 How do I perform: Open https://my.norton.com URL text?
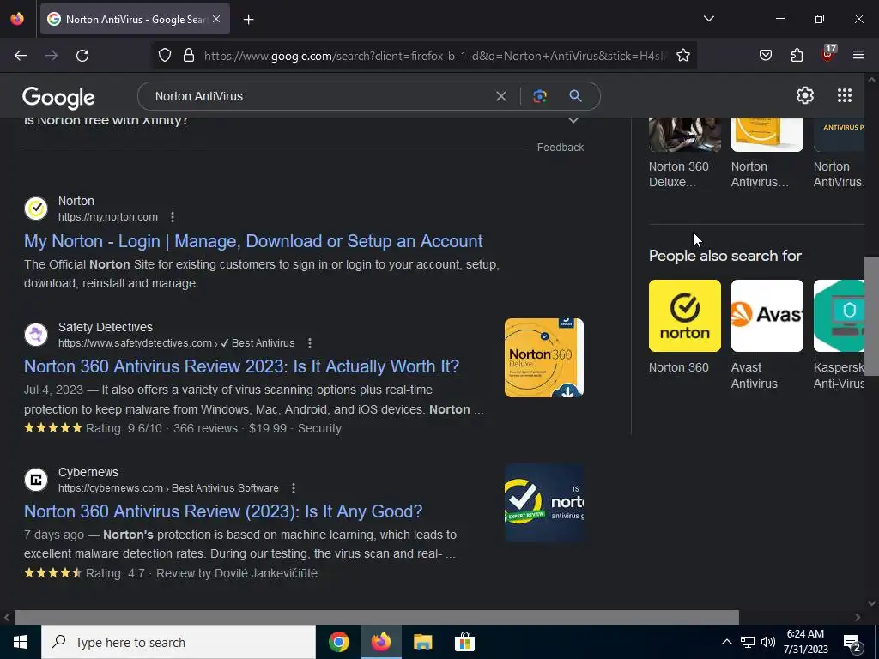[x=107, y=217]
